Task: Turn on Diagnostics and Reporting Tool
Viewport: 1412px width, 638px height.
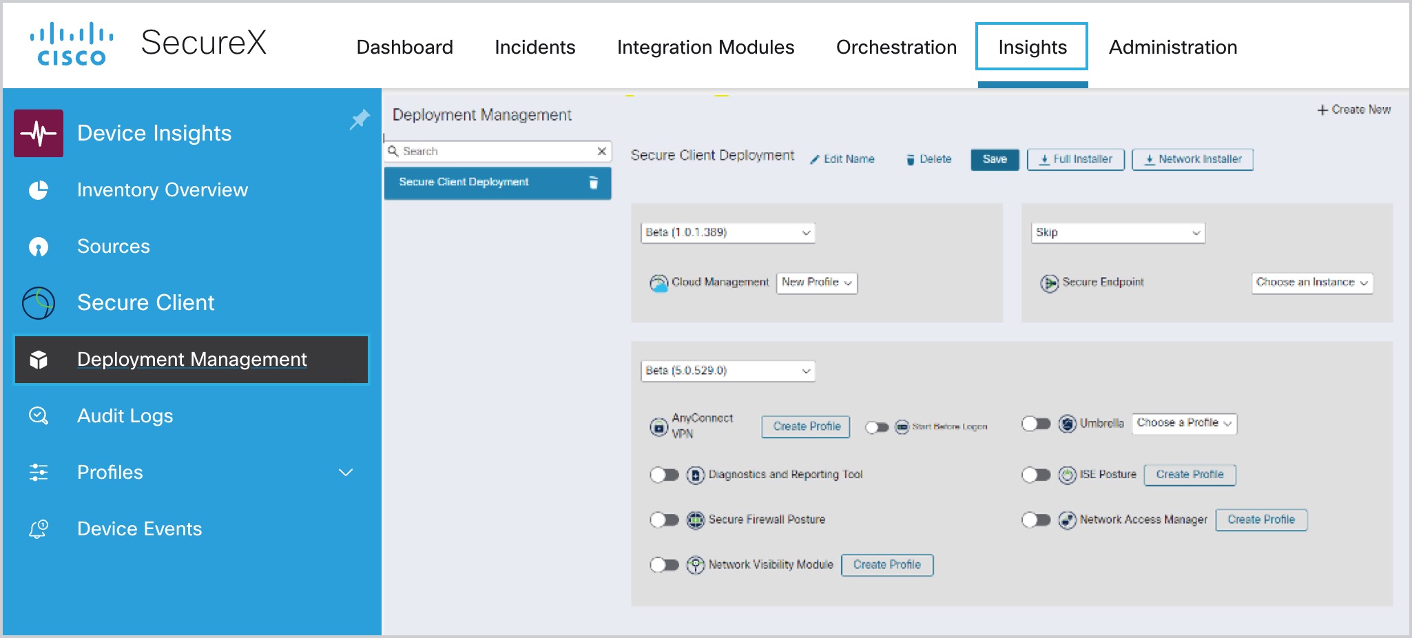Action: [x=665, y=474]
